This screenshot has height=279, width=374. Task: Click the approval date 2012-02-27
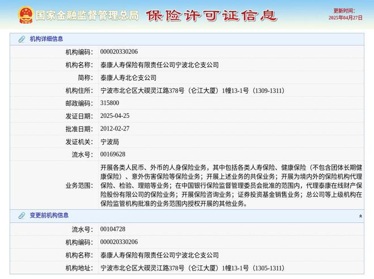114,129
